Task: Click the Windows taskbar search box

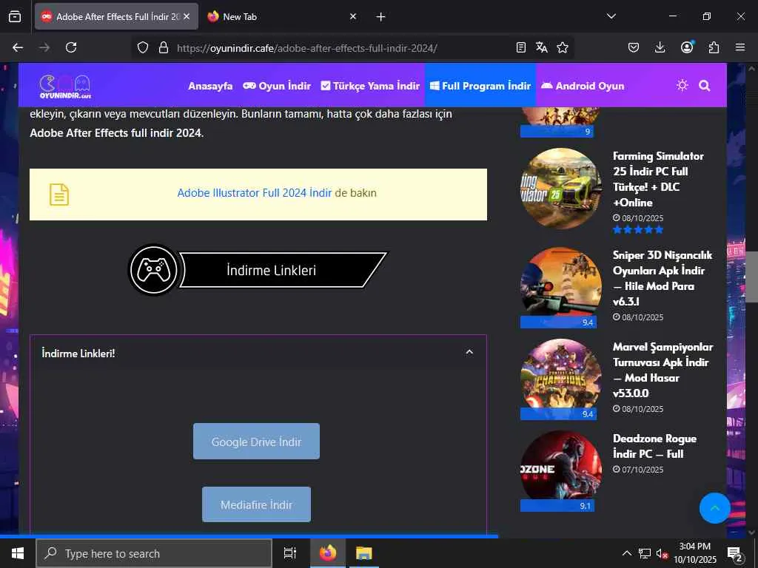Action: tap(154, 553)
